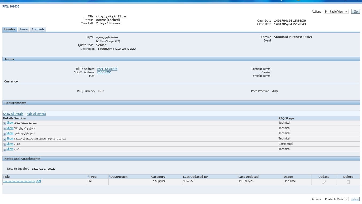The height and width of the screenshot is (204, 362).
Task: Click the Standard Purchase Order outcome text
Action: [x=293, y=37]
